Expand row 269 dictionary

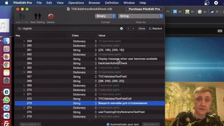tap(24, 85)
